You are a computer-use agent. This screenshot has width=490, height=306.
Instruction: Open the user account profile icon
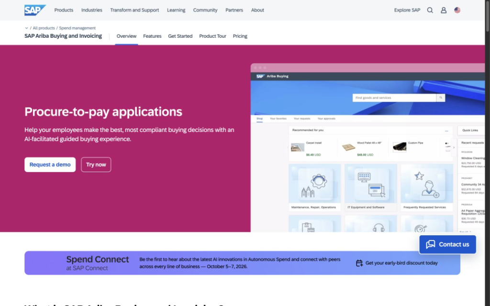coord(444,10)
